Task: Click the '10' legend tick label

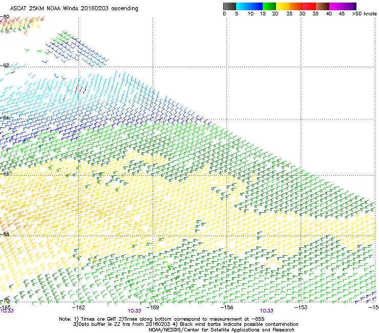Action: [250, 14]
